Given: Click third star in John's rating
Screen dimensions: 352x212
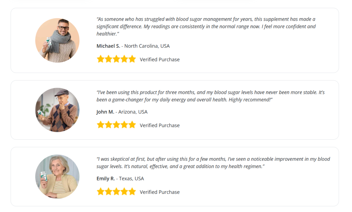Looking at the screenshot, I should [x=116, y=125].
